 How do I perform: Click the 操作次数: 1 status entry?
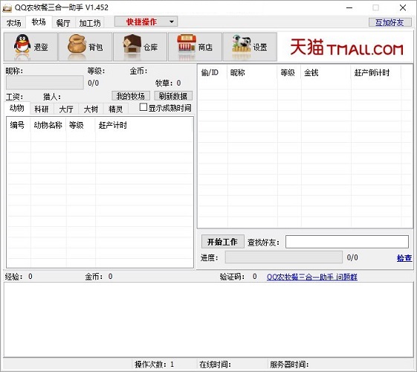click(155, 365)
